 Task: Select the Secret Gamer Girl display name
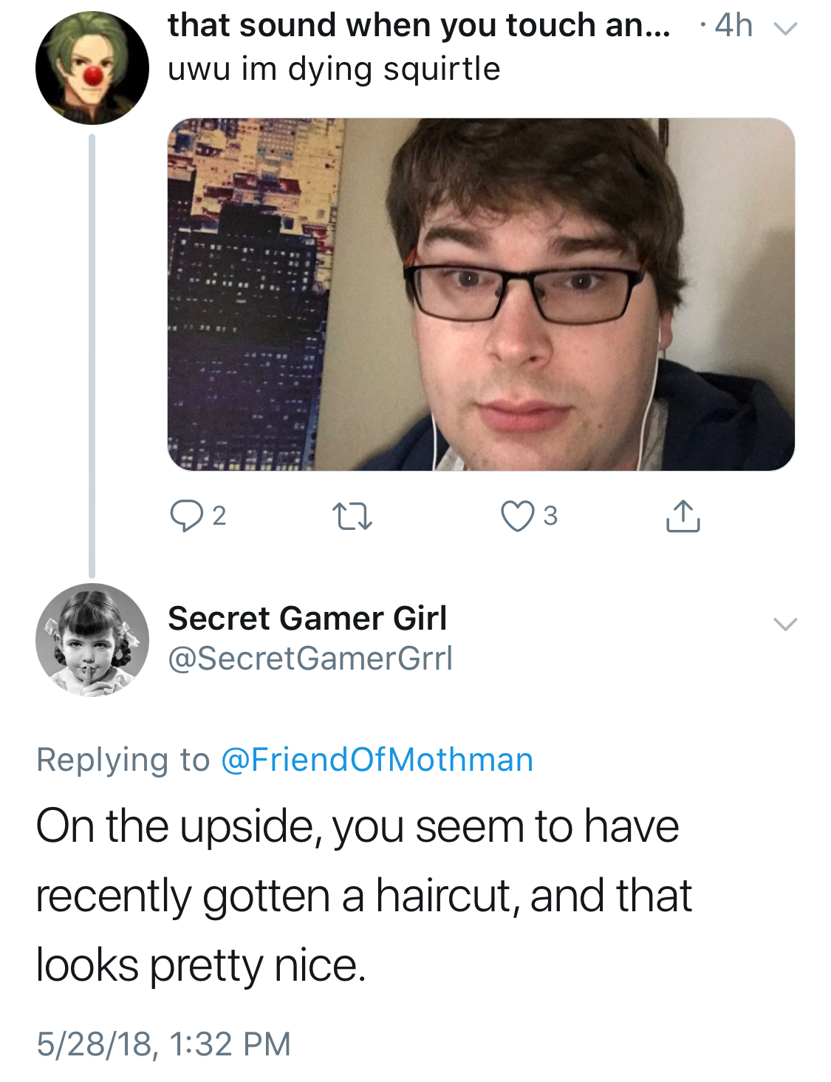click(x=307, y=618)
